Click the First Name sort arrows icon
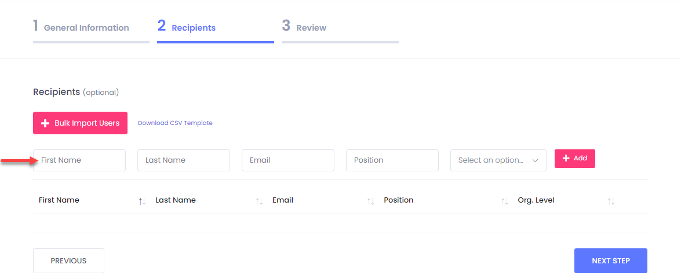 [142, 201]
